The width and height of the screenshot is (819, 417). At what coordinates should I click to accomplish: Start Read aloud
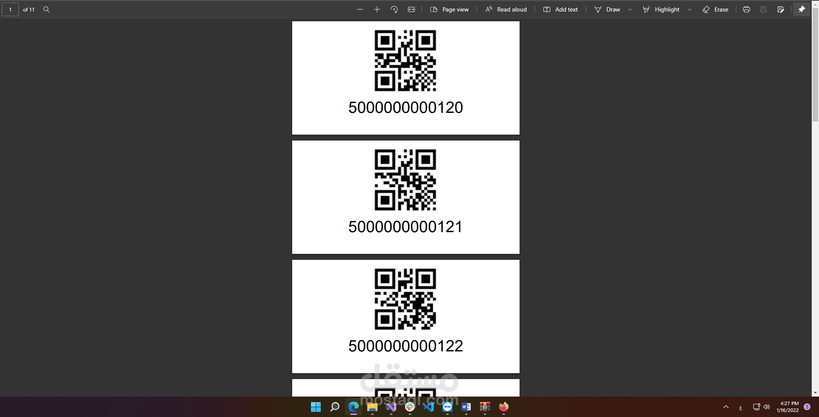point(506,9)
